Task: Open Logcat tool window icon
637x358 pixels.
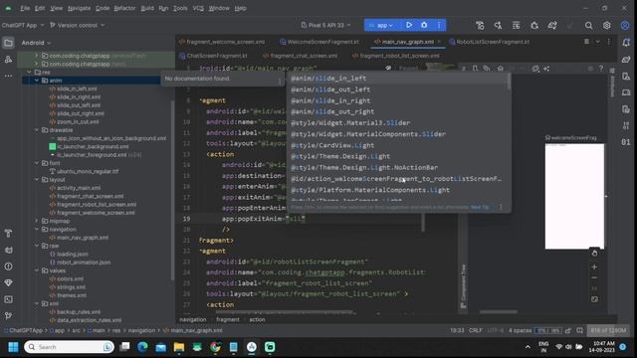Action: (x=8, y=250)
